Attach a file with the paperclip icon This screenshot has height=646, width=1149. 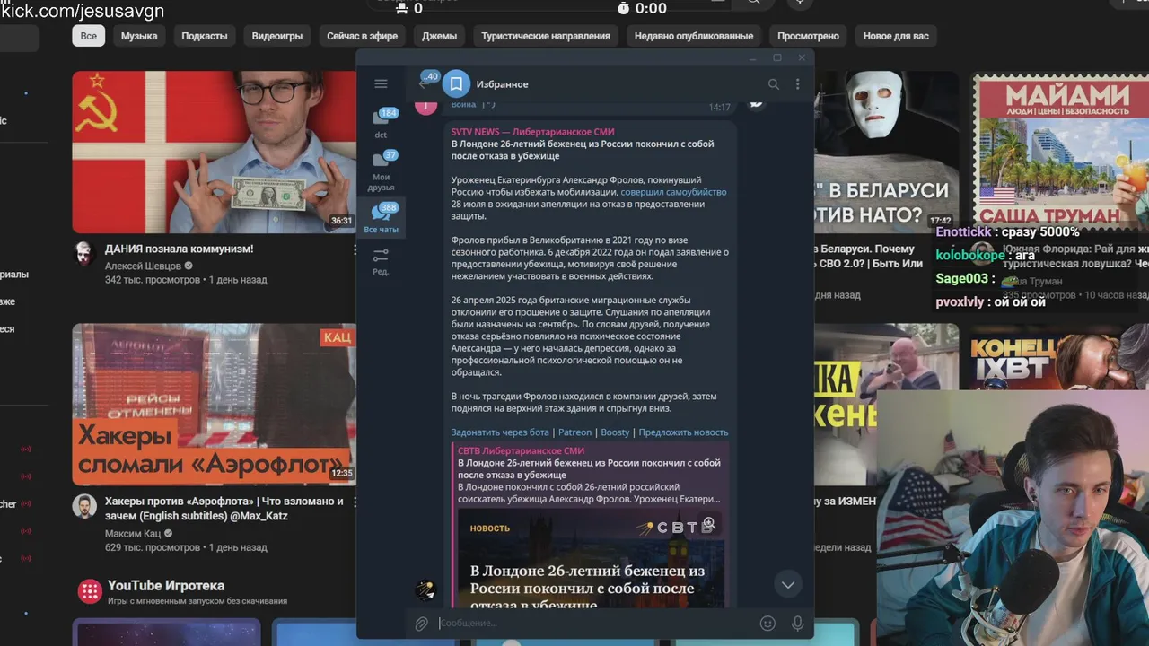421,624
